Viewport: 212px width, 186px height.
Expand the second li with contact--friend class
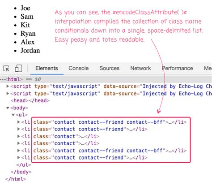pos(18,129)
